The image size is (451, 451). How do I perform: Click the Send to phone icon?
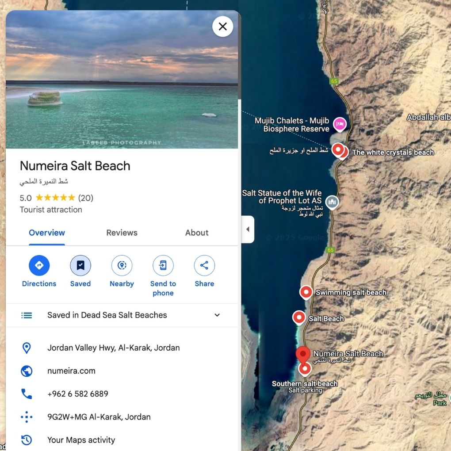163,265
